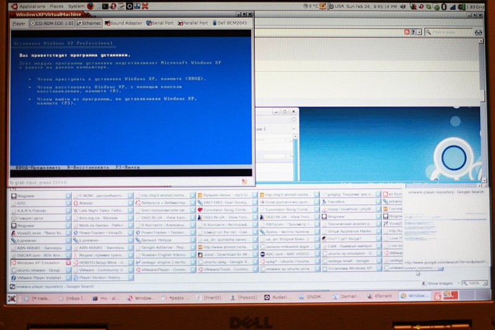The image size is (495, 330).
Task: Click the Serial Port device icon
Action: click(x=160, y=24)
